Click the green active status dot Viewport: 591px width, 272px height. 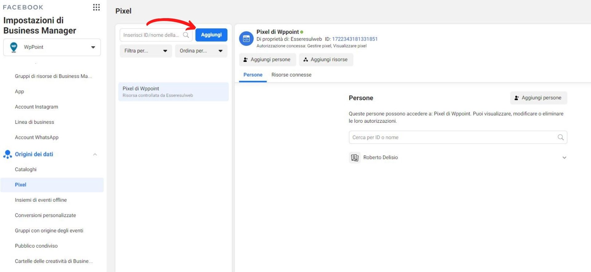(x=302, y=32)
